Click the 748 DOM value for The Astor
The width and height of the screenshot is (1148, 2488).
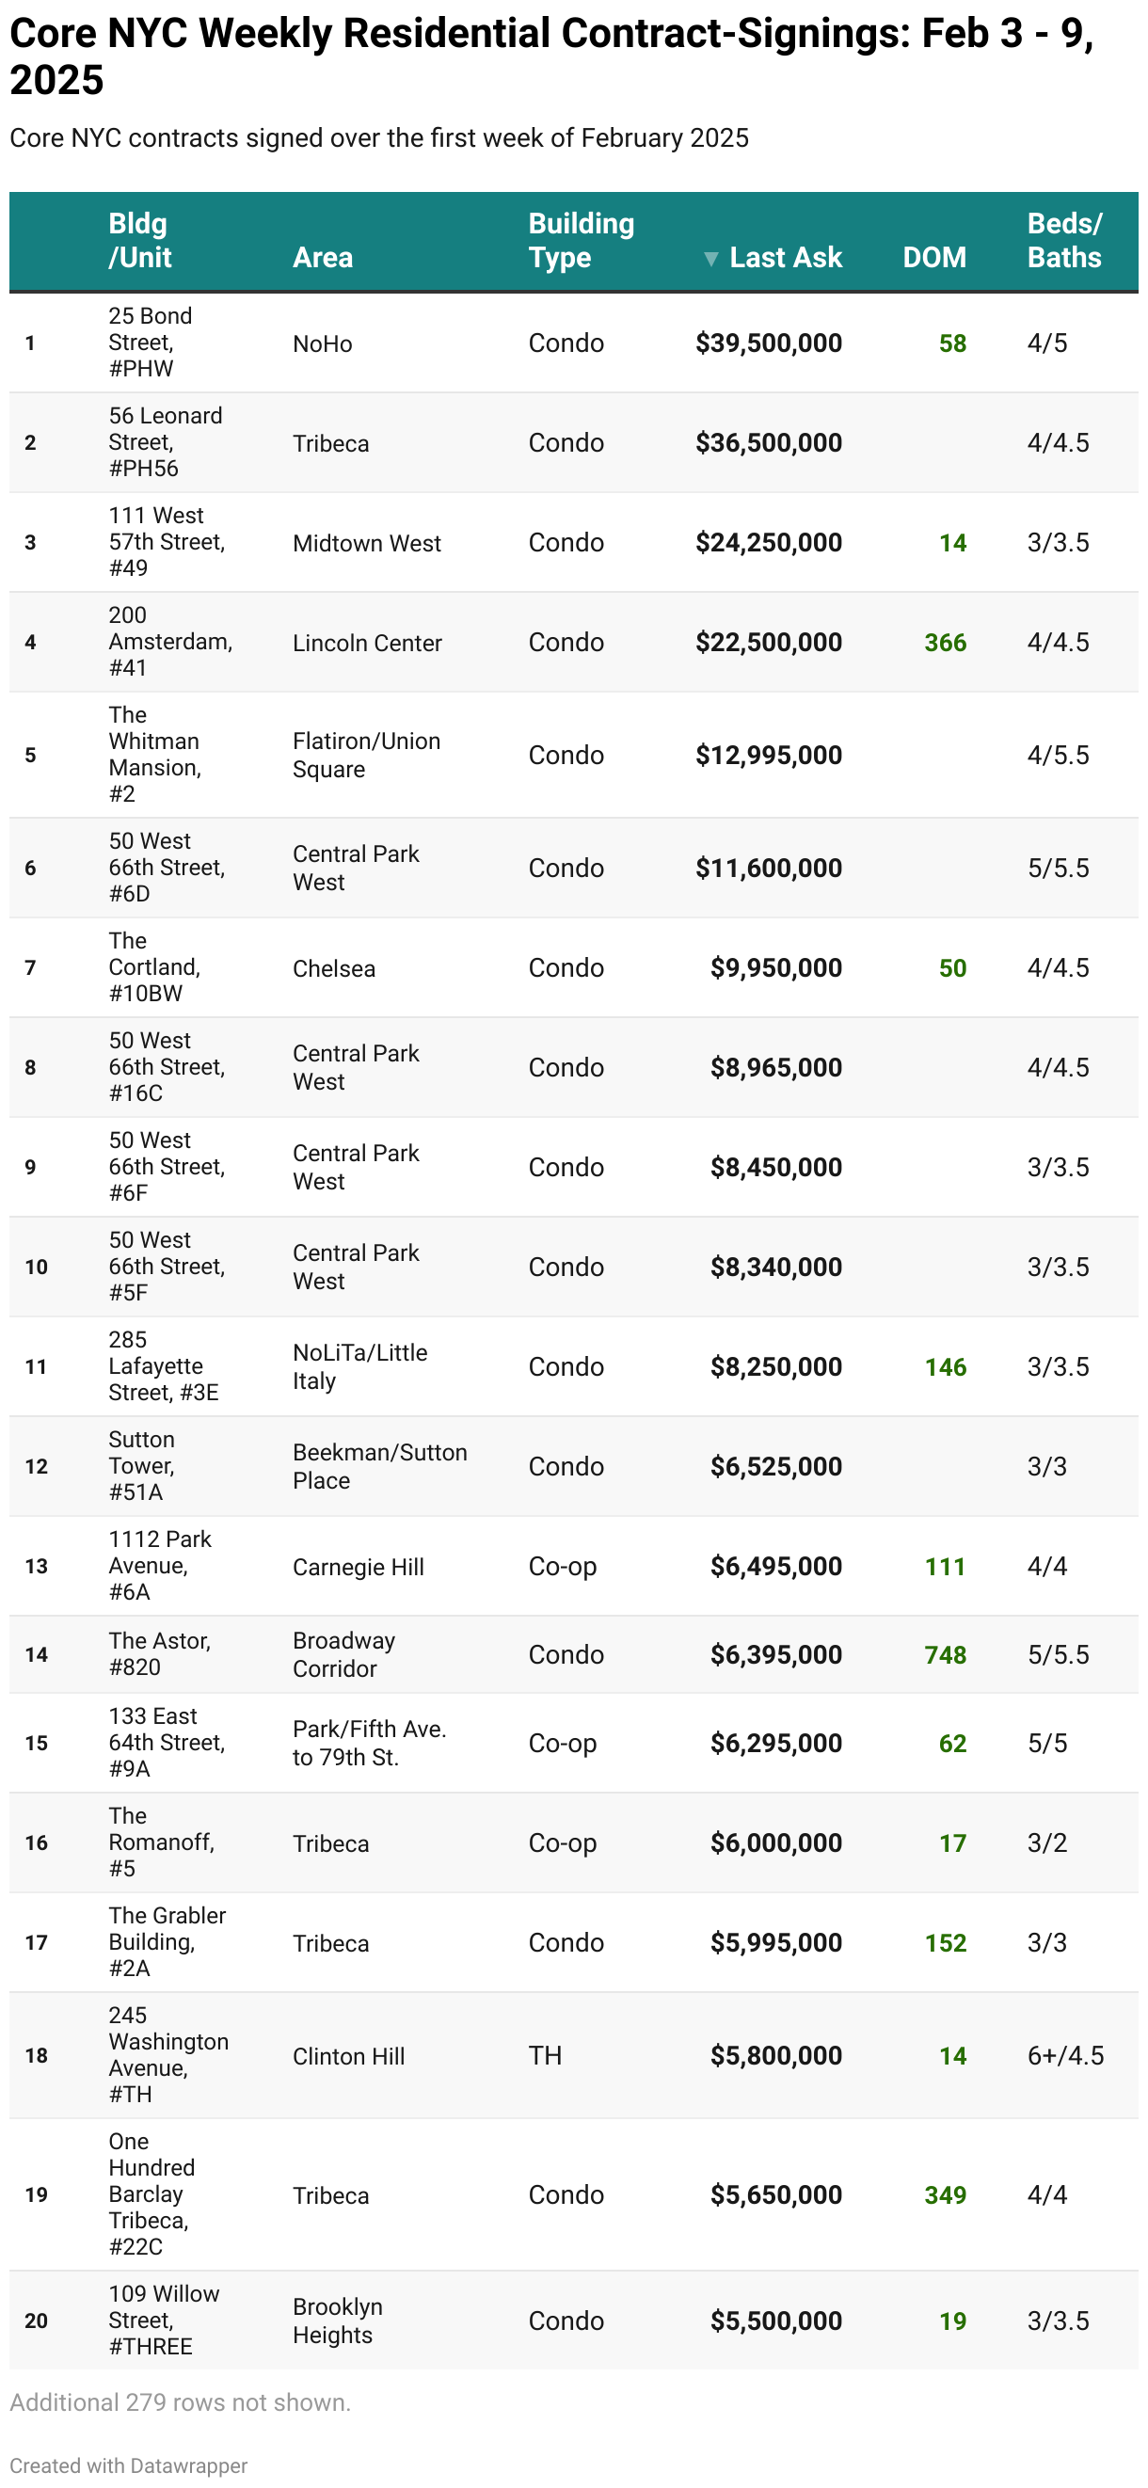(x=946, y=1655)
